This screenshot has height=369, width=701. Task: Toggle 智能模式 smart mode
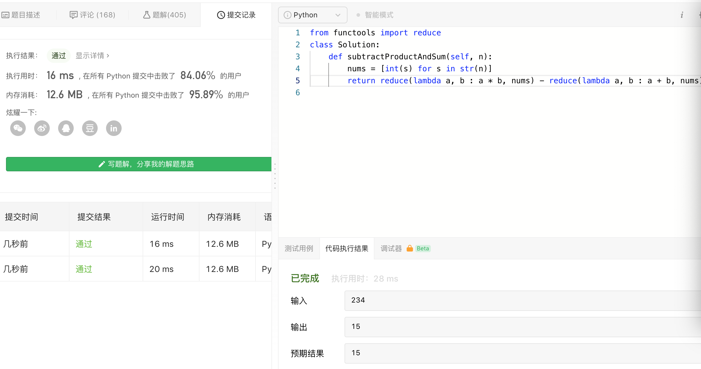[x=375, y=15]
